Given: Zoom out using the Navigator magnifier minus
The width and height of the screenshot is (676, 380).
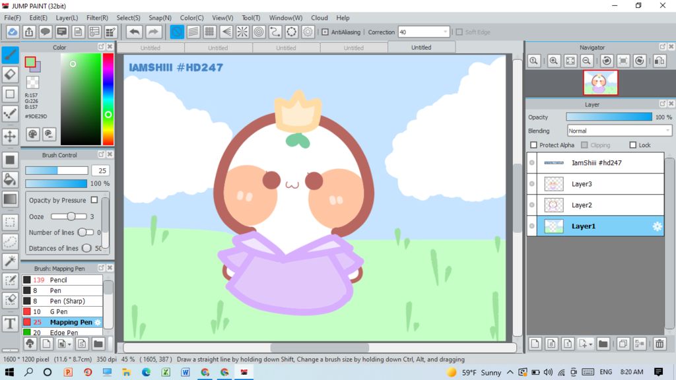Looking at the screenshot, I should (x=586, y=61).
